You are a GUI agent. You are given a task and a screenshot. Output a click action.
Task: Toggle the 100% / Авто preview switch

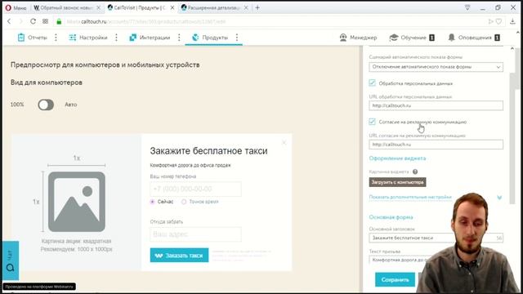pos(46,105)
